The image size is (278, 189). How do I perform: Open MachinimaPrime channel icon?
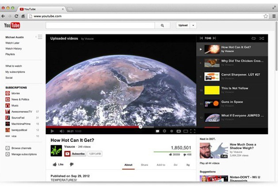(8, 124)
